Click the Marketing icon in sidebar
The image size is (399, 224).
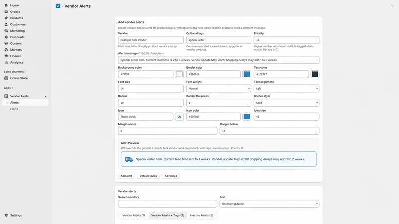(x=6, y=31)
